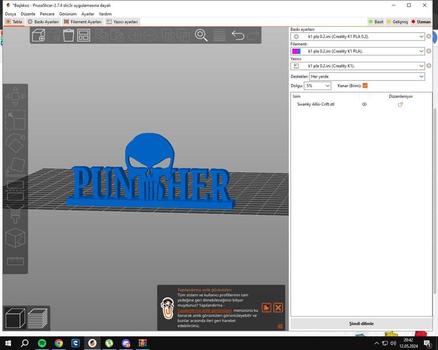438x350 pixels.
Task: Click the Search magnifier toolbar icon
Action: [201, 36]
